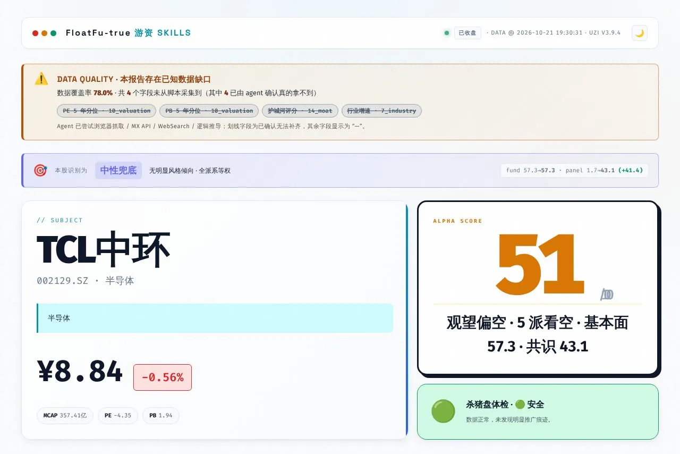The height and width of the screenshot is (454, 680).
Task: Click the 数据覆盖率 78.0% line
Action: pos(189,93)
